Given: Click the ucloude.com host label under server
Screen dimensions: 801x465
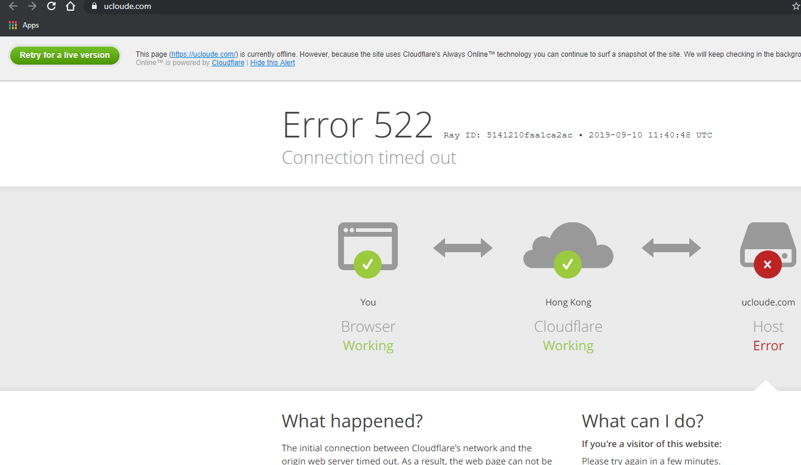Looking at the screenshot, I should point(768,302).
